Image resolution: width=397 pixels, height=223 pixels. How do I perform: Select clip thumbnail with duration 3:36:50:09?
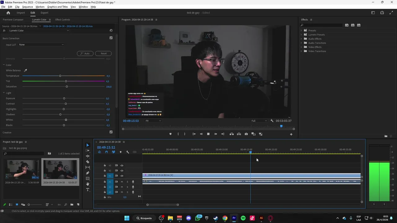(22, 169)
